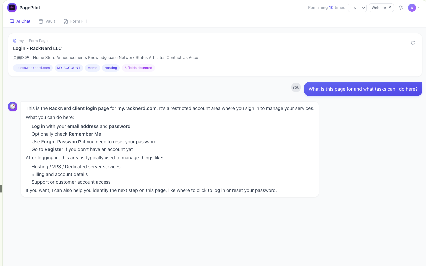The height and width of the screenshot is (266, 426).
Task: Click the closing 'If you want' sentence
Action: (151, 190)
